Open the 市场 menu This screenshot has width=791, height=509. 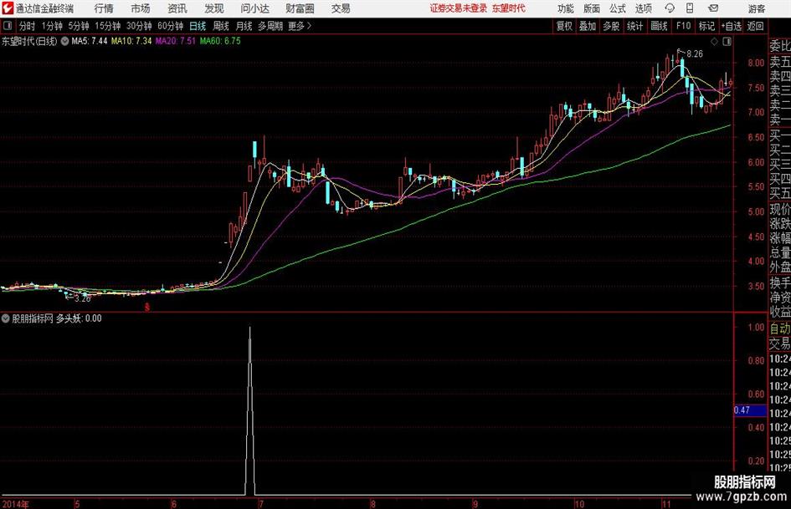tap(141, 8)
